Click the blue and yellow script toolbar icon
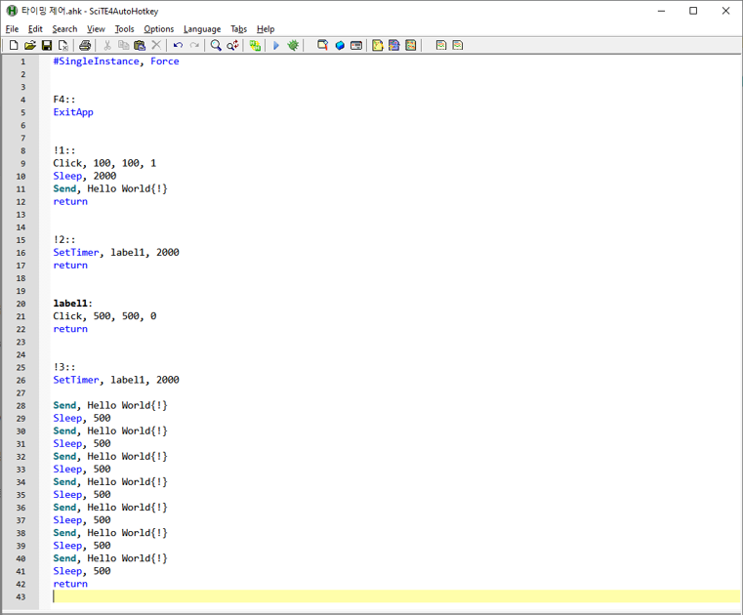The width and height of the screenshot is (743, 615). point(393,46)
